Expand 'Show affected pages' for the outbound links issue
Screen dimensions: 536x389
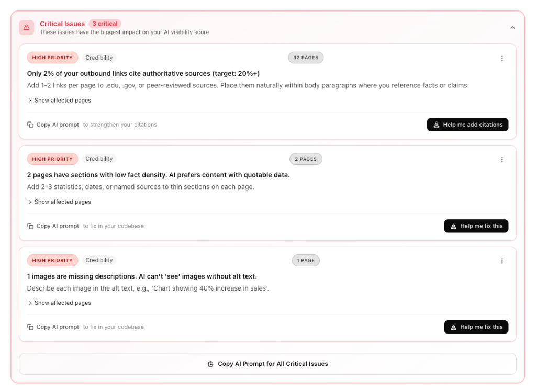[x=59, y=101]
